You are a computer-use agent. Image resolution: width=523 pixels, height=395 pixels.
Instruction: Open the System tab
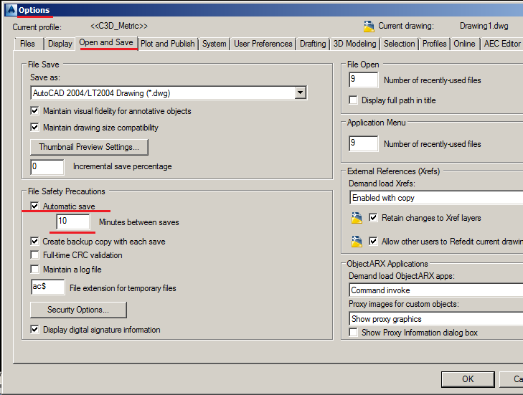click(214, 44)
